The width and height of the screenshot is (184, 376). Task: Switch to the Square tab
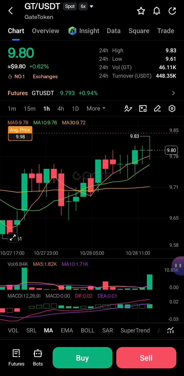(x=139, y=31)
